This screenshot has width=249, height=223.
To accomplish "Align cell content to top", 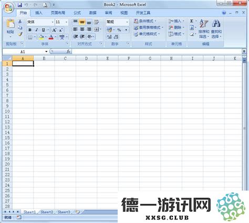I will pyautogui.click(x=75, y=21).
